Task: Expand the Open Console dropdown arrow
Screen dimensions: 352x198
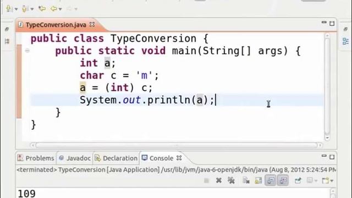Action: 332,181
